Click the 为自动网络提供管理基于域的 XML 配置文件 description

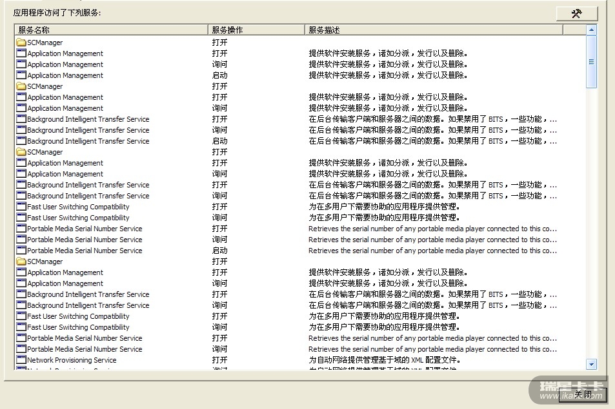tap(385, 360)
